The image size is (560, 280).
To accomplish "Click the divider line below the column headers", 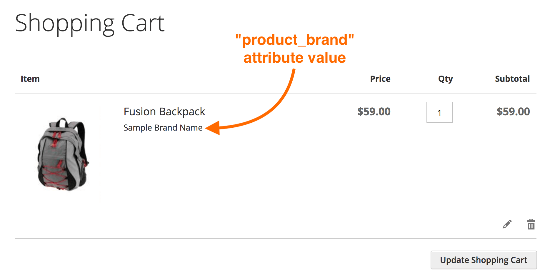I will click(276, 94).
